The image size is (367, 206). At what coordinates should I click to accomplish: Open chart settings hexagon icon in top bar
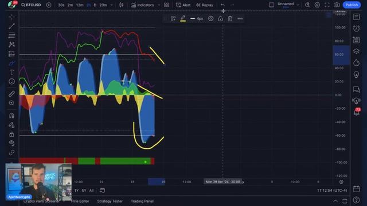317,5
